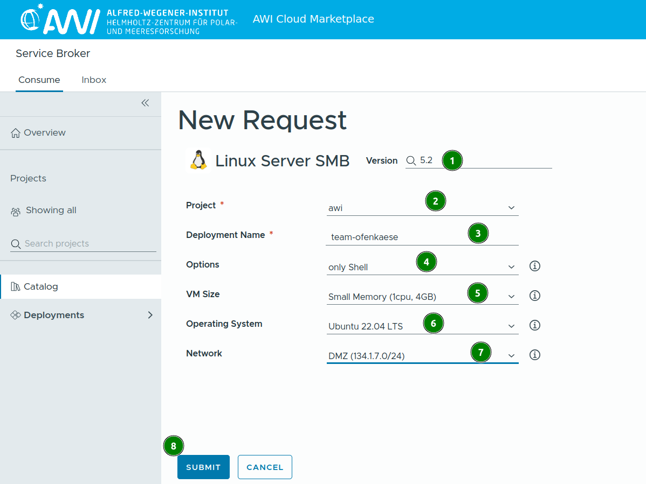The height and width of the screenshot is (484, 646).
Task: Select the Consume tab
Action: (x=39, y=80)
